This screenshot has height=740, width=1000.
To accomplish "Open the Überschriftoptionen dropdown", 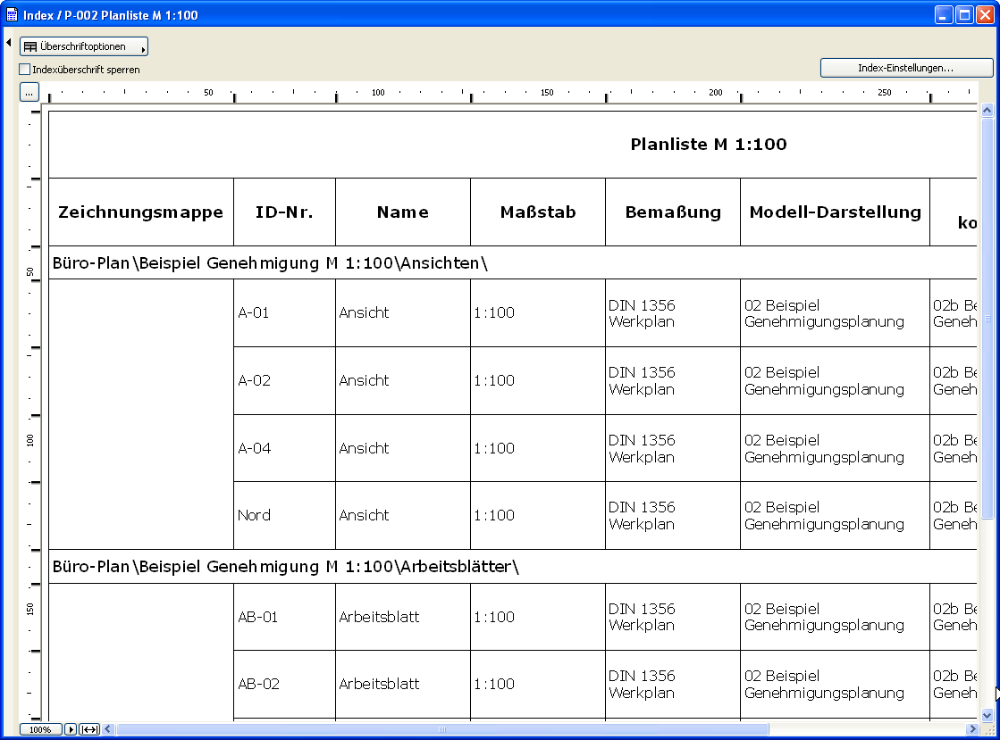I will (x=83, y=46).
